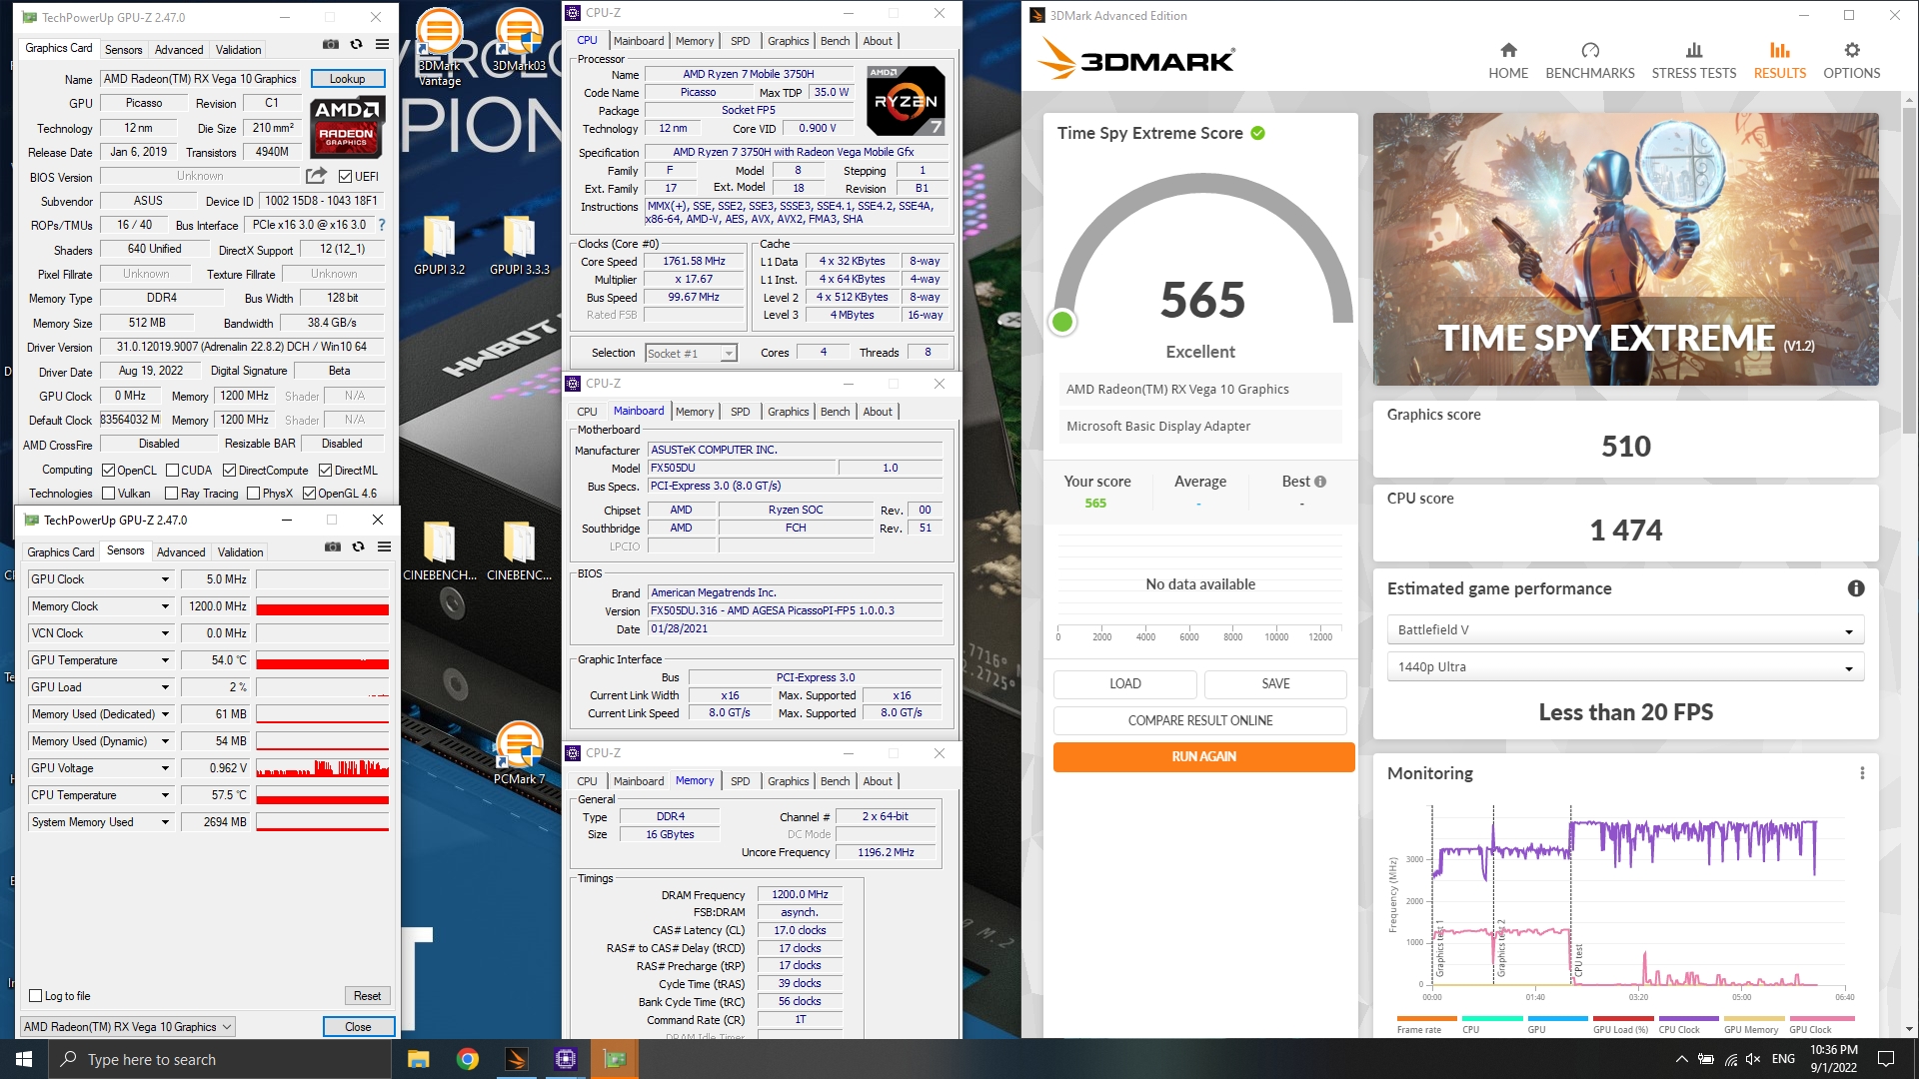Toggle DirectCompute checkbox

(229, 471)
